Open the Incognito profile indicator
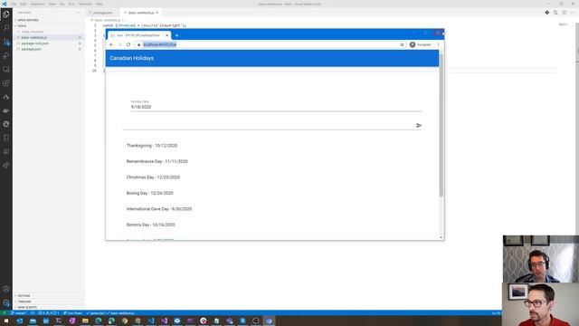 (420, 44)
